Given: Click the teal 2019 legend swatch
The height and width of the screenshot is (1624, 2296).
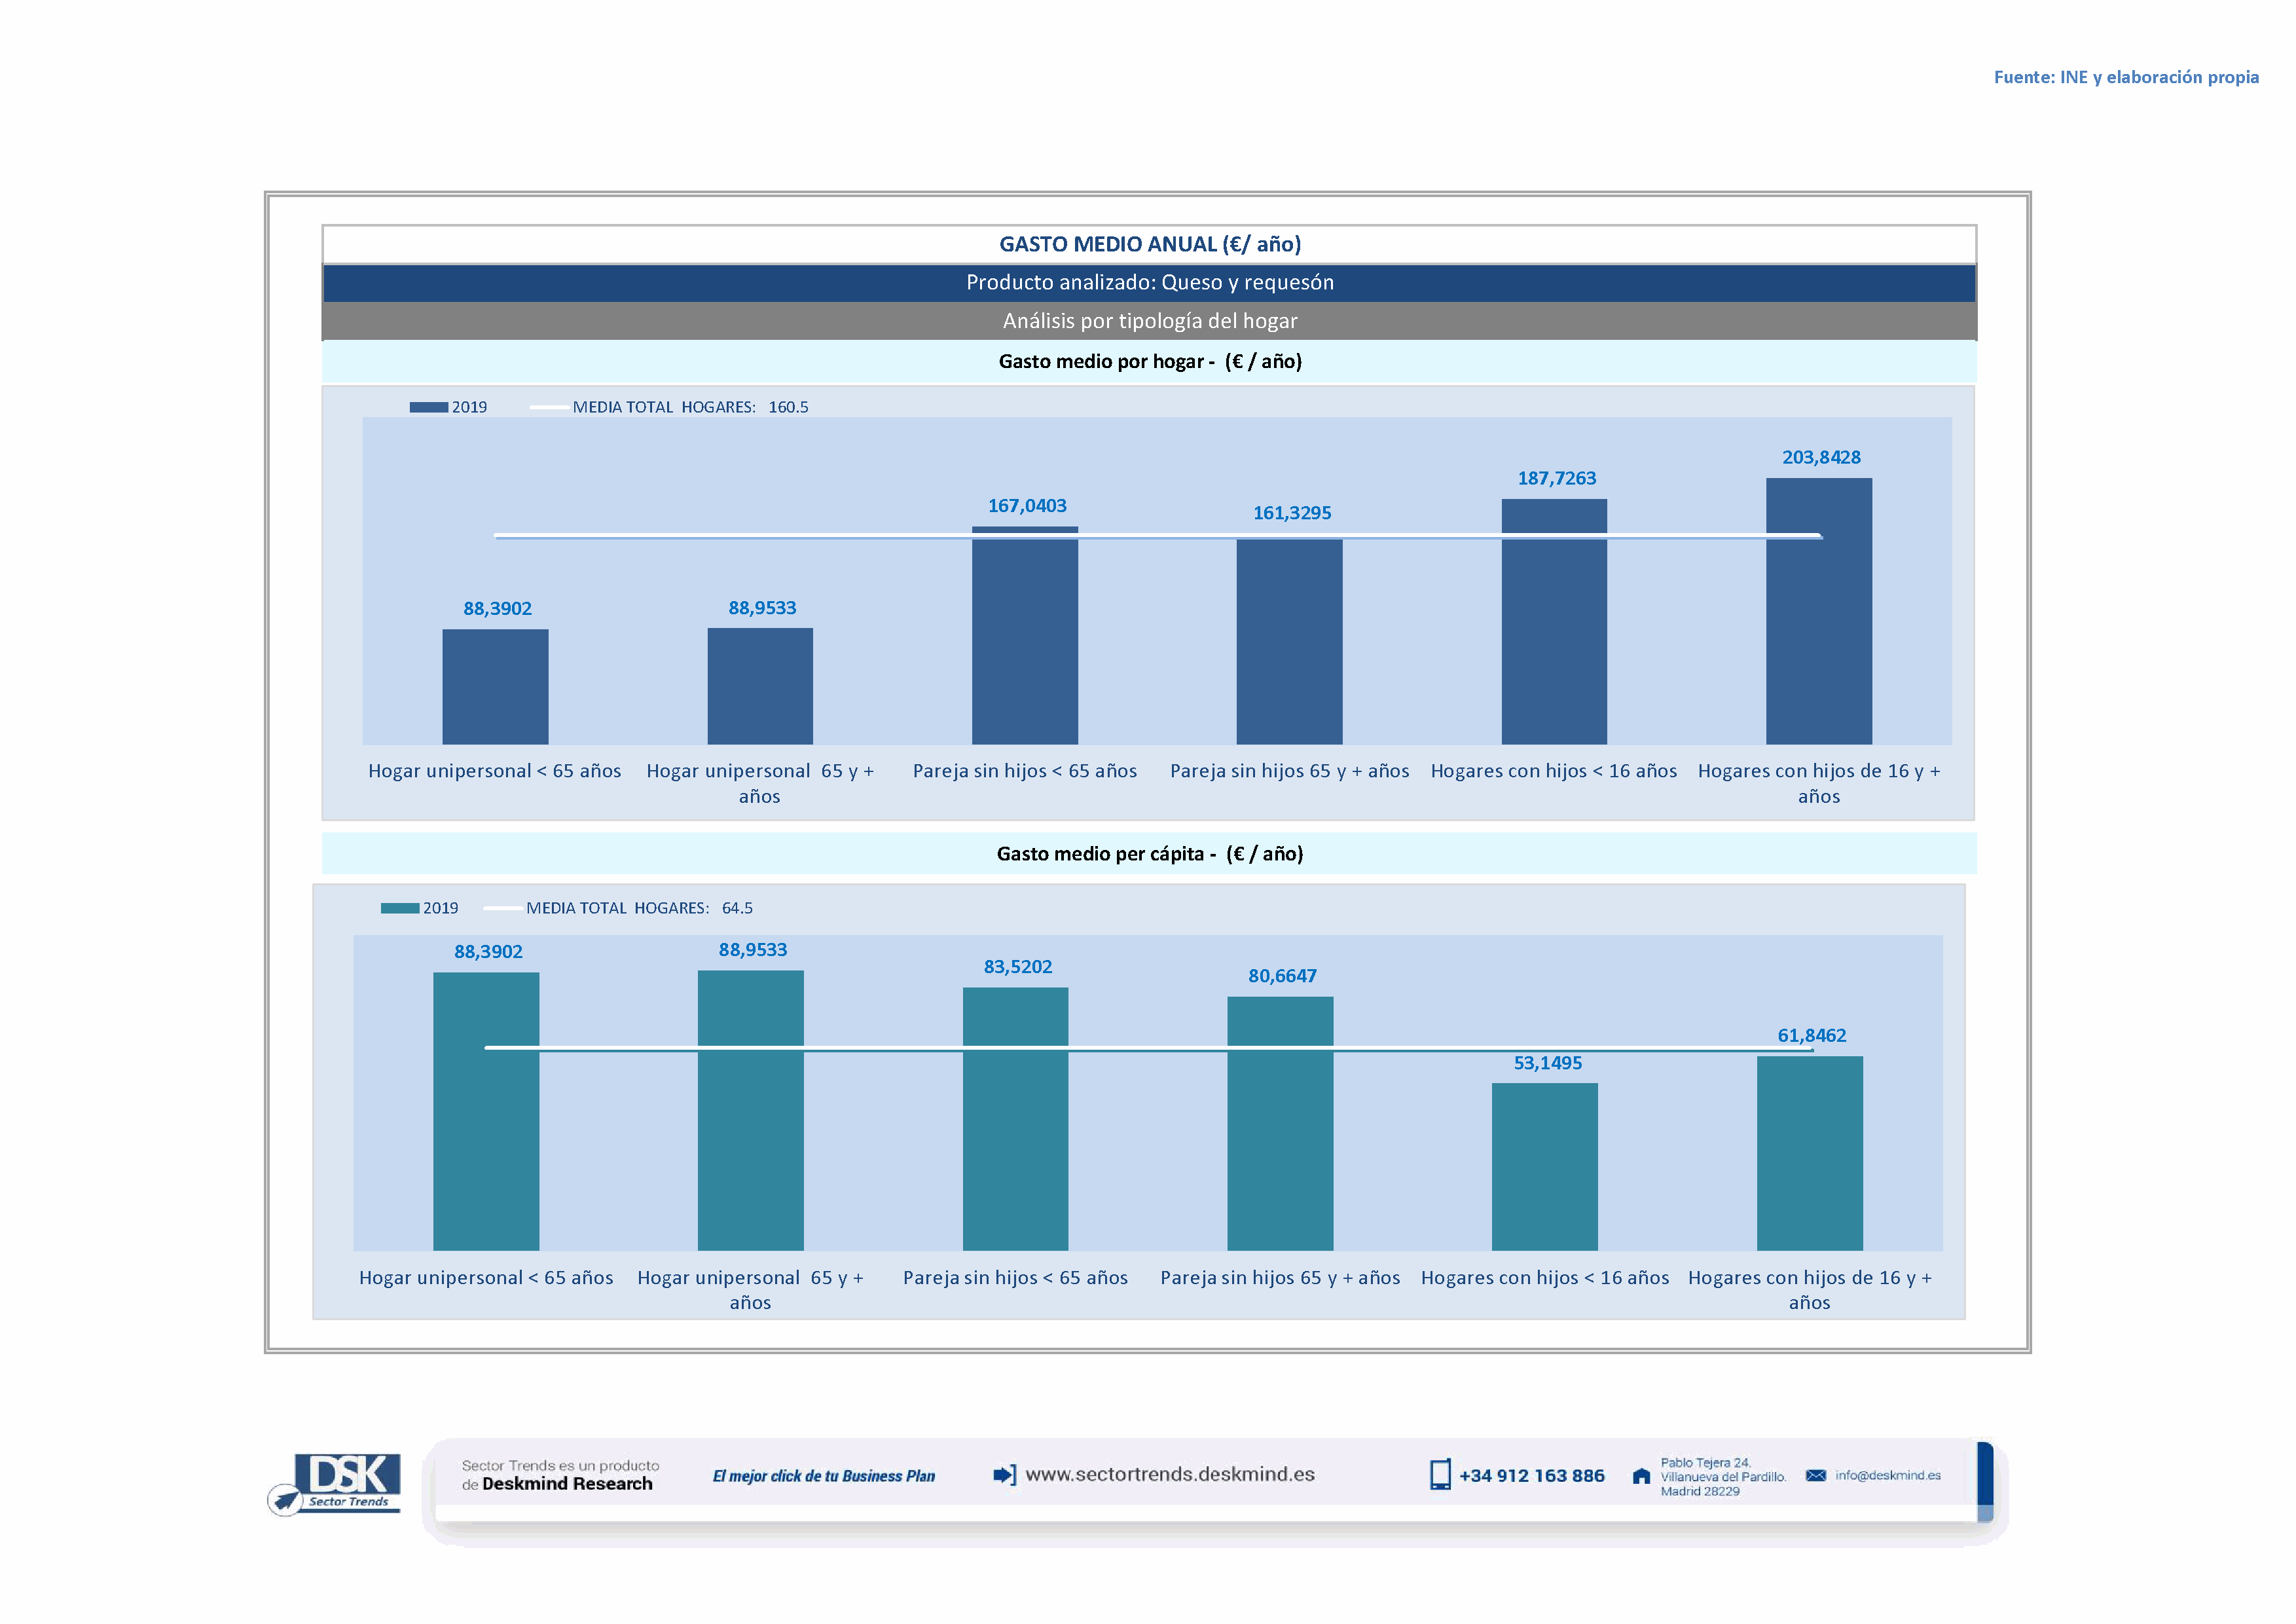Looking at the screenshot, I should point(399,908).
